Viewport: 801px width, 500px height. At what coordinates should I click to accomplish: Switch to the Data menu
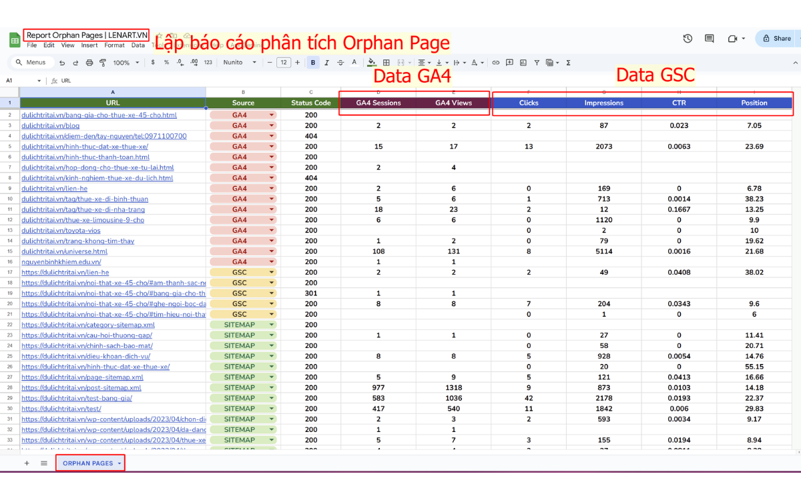tap(138, 45)
